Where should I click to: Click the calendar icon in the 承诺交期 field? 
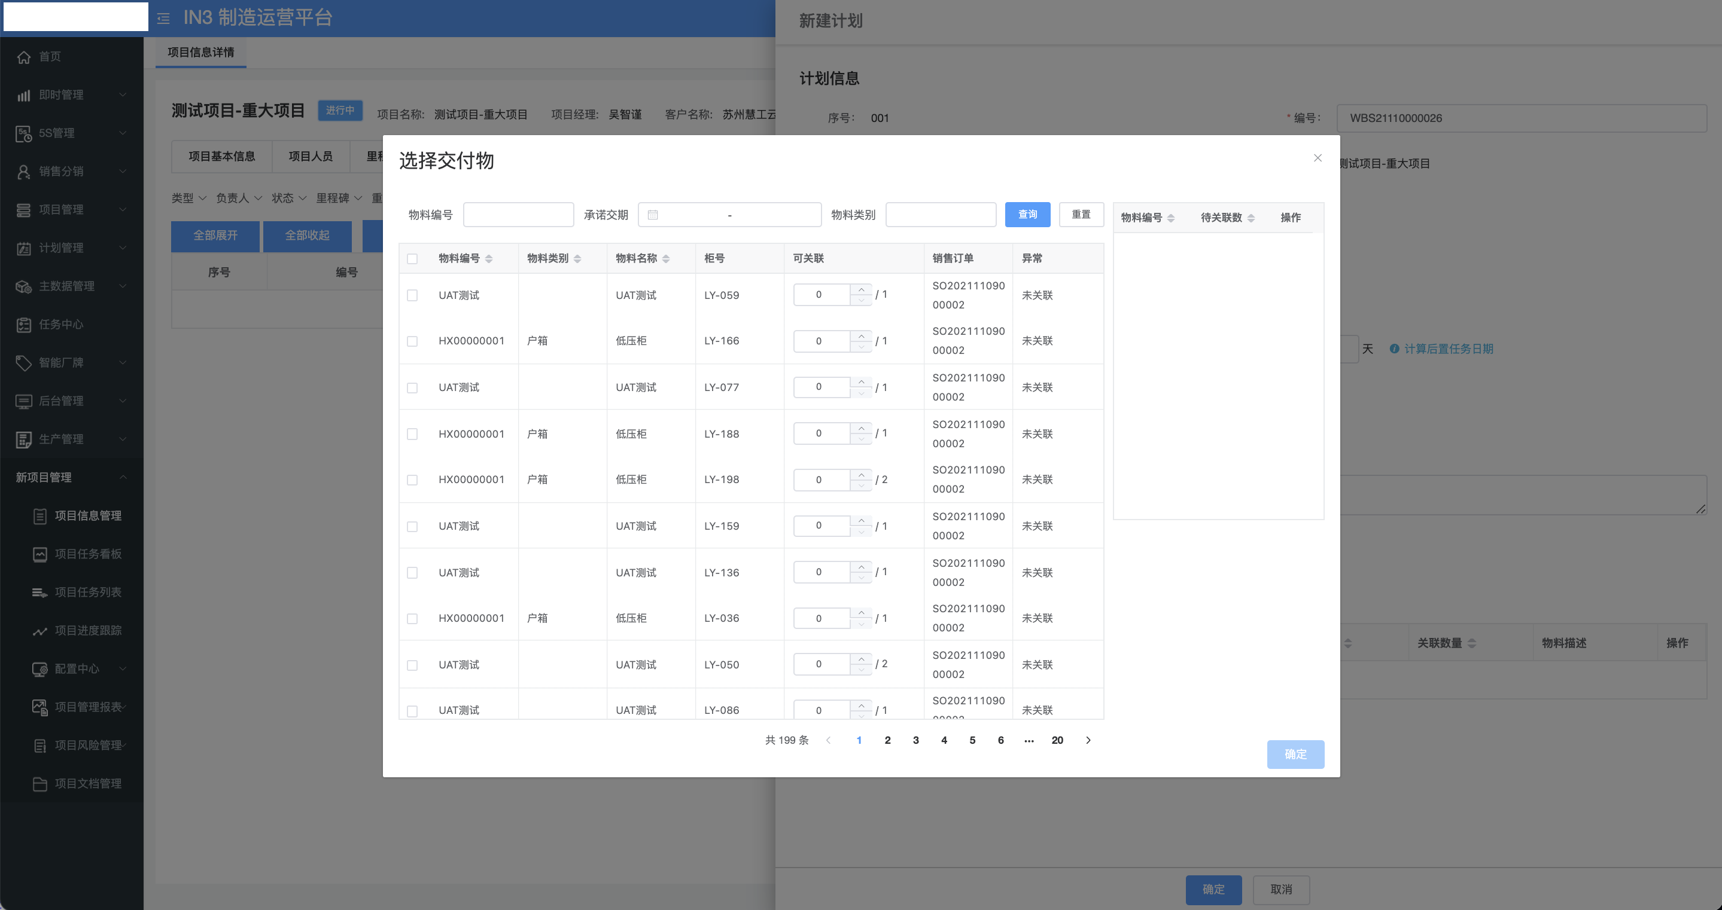pyautogui.click(x=652, y=215)
